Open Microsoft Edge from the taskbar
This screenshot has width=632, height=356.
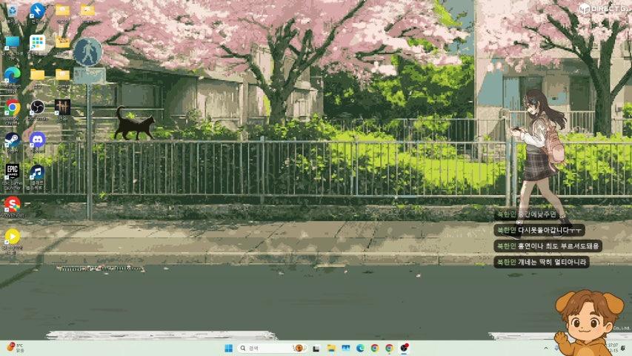(360, 348)
